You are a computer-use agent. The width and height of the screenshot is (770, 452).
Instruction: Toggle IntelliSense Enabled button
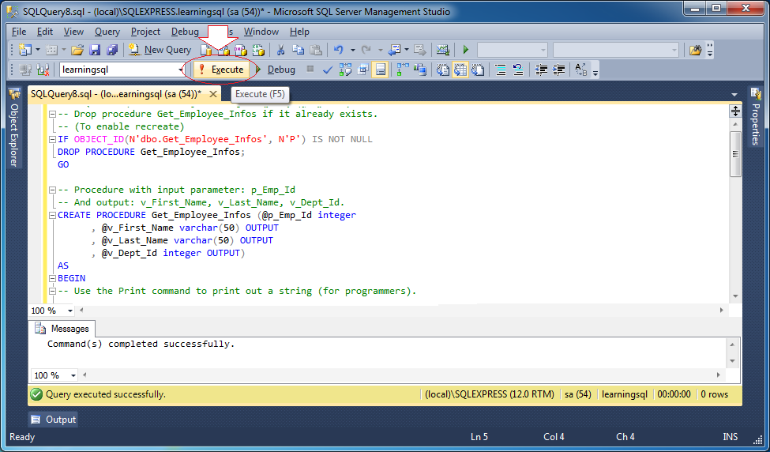point(380,70)
